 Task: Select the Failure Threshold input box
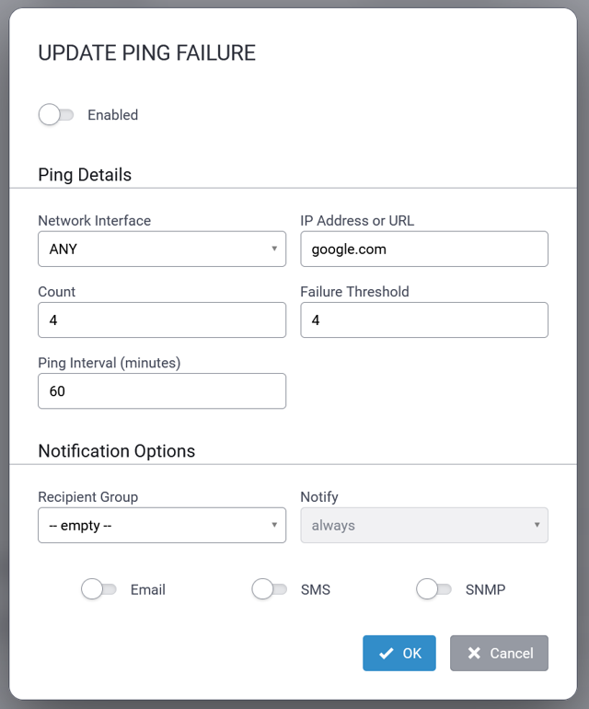[423, 320]
